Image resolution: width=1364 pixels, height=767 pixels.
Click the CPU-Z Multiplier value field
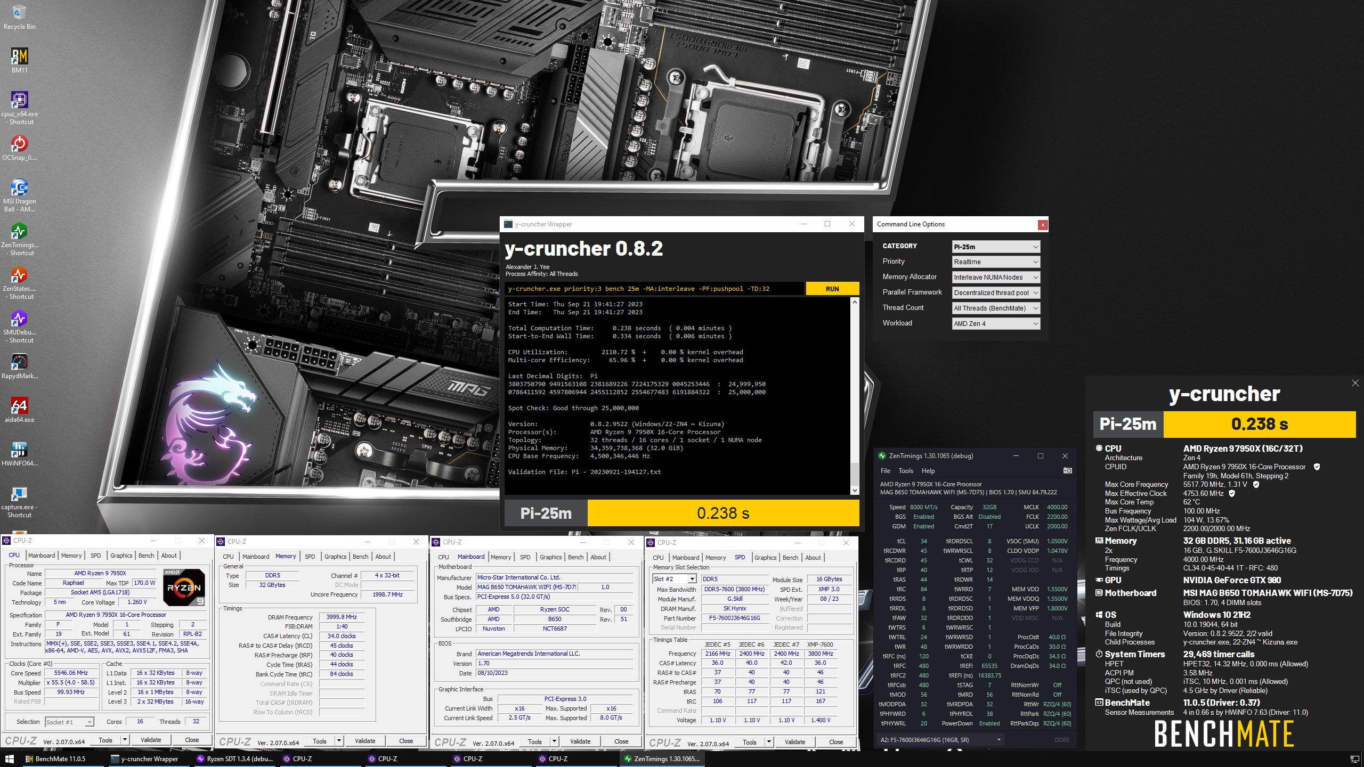[71, 682]
